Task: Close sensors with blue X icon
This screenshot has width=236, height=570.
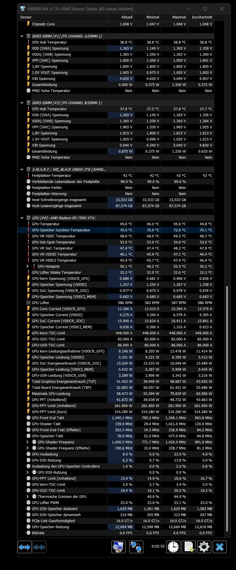Action: pos(220,547)
